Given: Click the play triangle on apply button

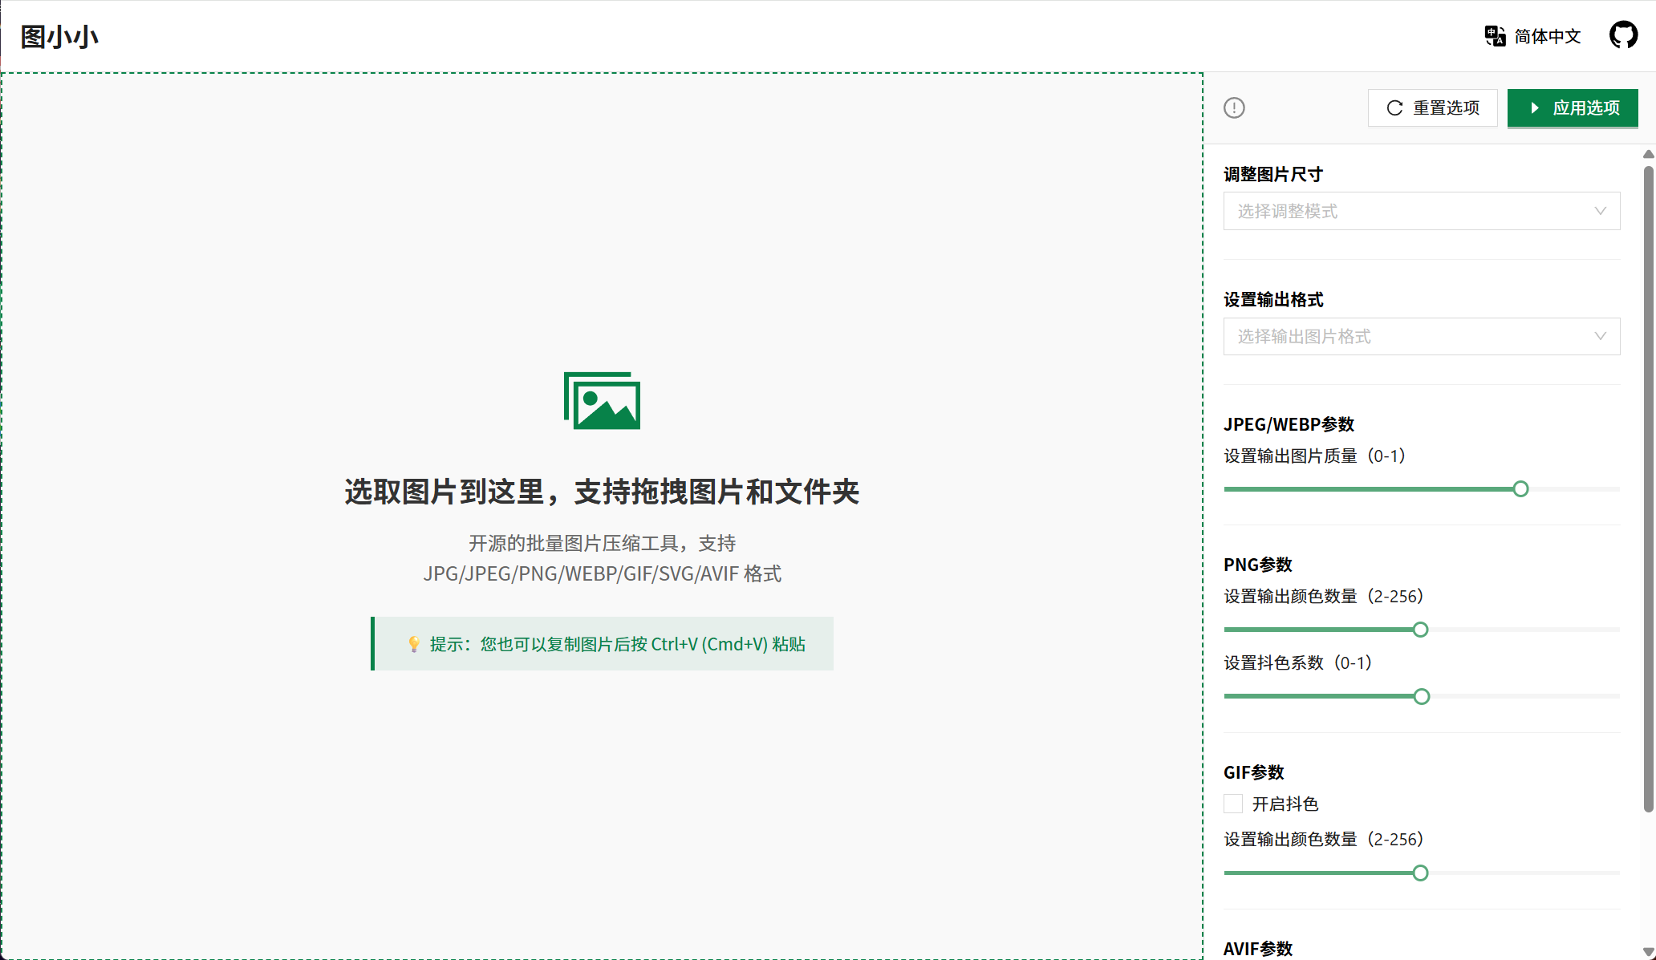Looking at the screenshot, I should click(x=1534, y=108).
